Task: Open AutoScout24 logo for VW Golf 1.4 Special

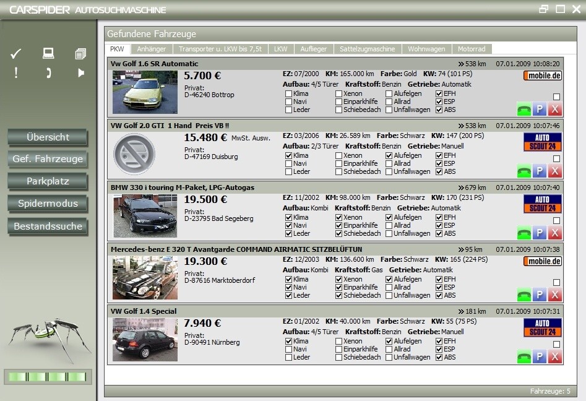Action: tap(543, 328)
